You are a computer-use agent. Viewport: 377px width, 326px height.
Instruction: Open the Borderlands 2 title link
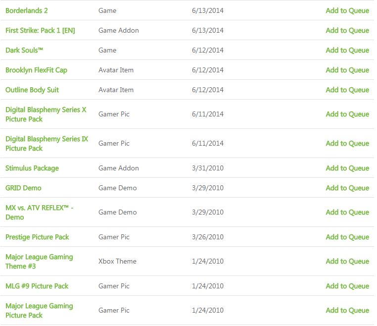(26, 10)
